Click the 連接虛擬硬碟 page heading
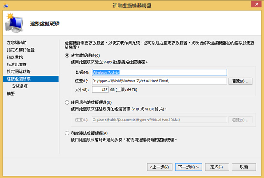The image size is (264, 178). pos(45,23)
